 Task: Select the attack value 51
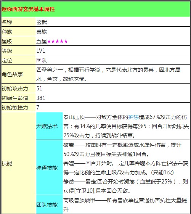click(39, 88)
